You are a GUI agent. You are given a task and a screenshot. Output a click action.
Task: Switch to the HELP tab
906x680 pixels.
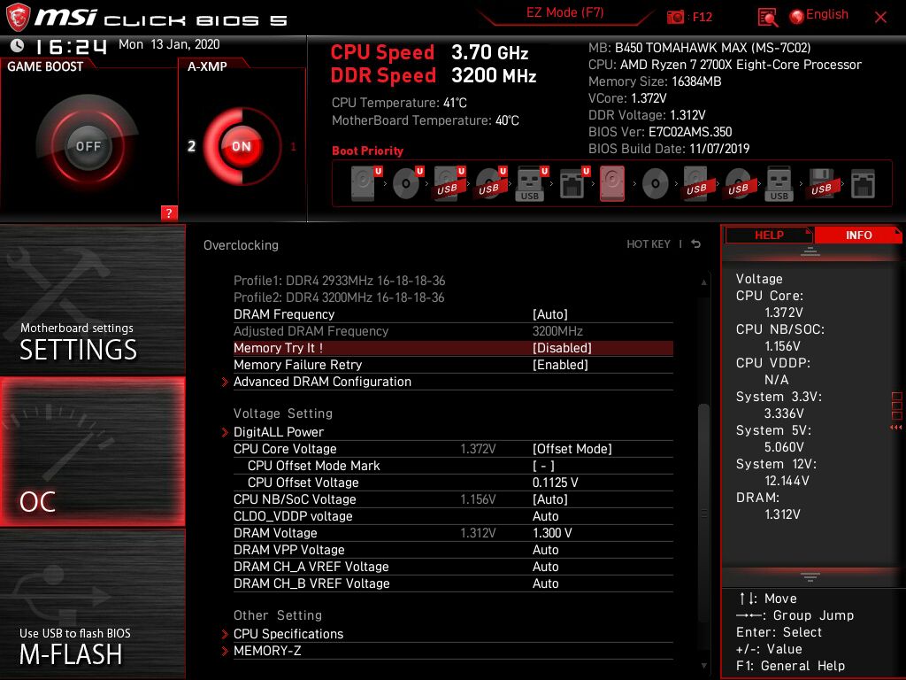[769, 235]
